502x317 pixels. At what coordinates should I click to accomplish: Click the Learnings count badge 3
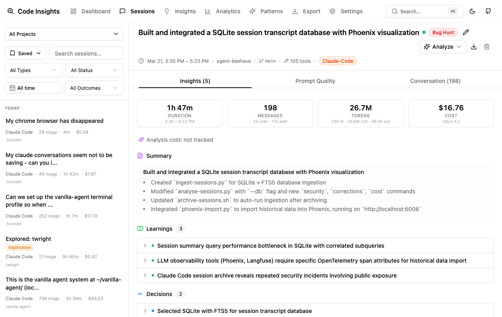(x=181, y=229)
